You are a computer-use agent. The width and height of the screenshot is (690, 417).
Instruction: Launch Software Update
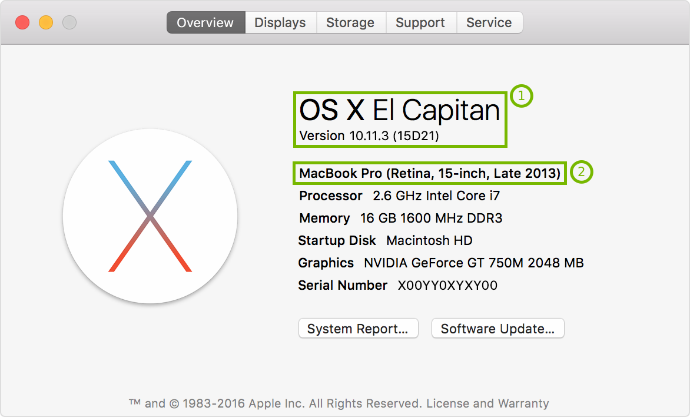497,328
